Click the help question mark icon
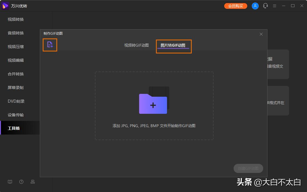 (x=21, y=182)
